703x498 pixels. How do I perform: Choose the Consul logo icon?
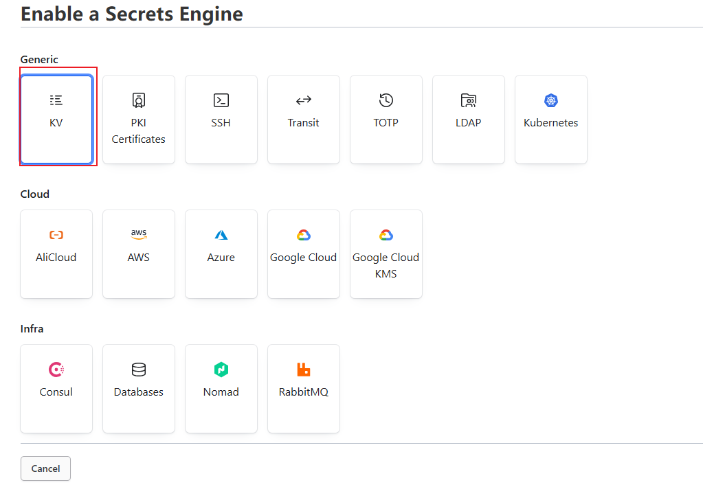point(56,370)
